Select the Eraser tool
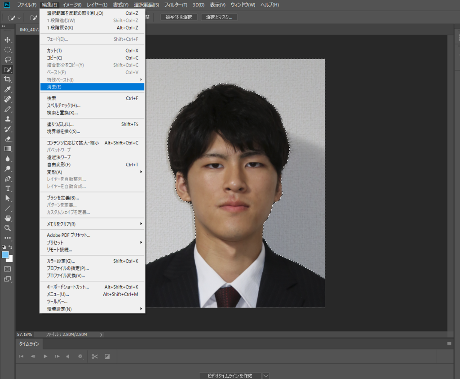Screen dimensions: 460x379 coord(8,139)
